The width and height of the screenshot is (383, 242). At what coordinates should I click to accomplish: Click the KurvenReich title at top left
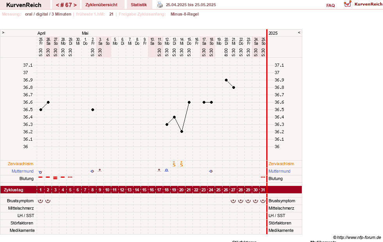[x=24, y=5]
